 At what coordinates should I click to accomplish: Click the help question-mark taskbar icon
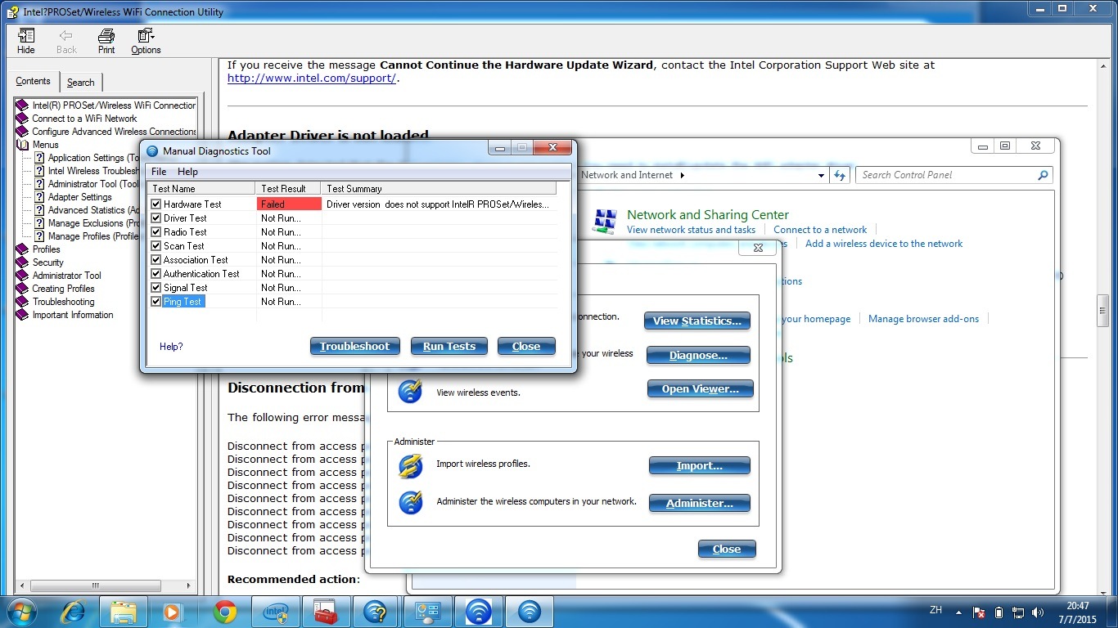pos(376,612)
